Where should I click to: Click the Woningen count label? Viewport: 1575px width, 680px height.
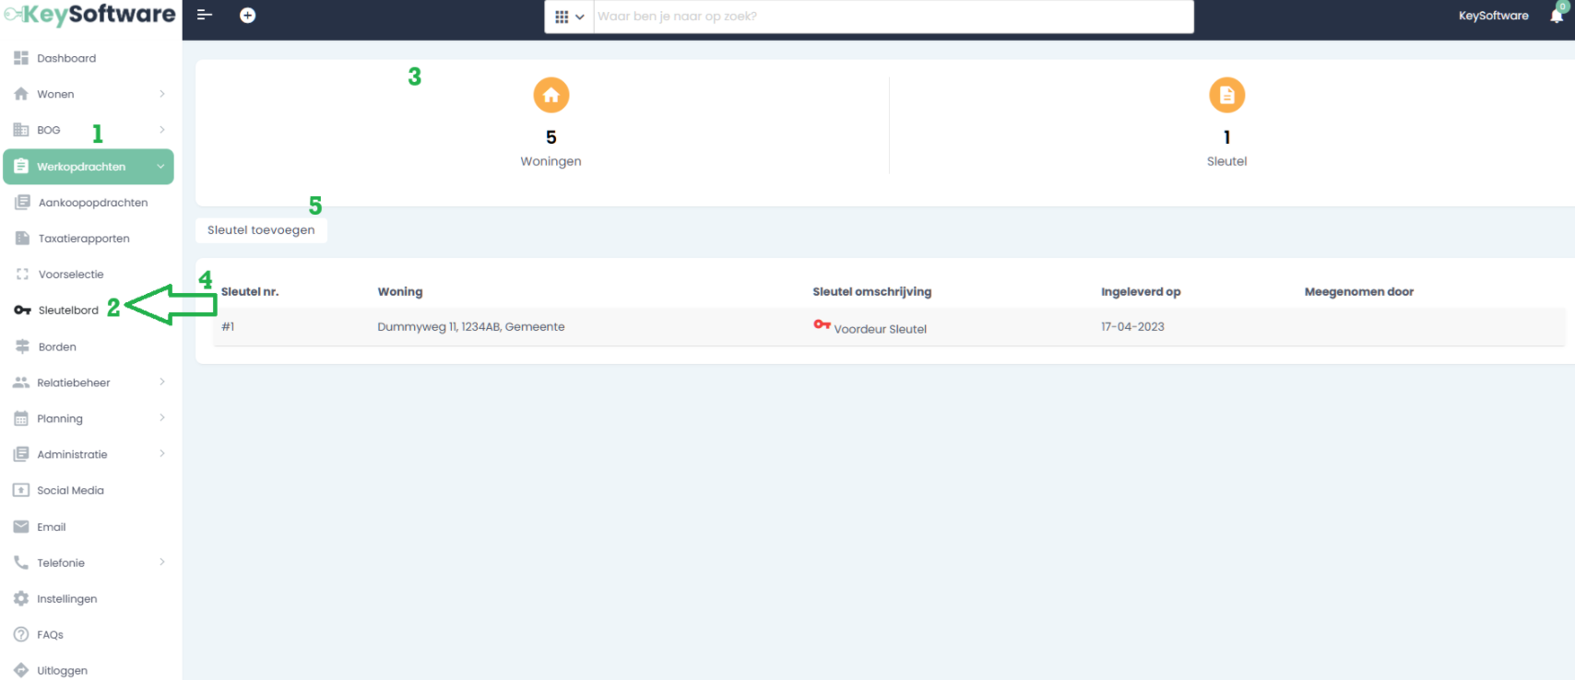pos(551,161)
